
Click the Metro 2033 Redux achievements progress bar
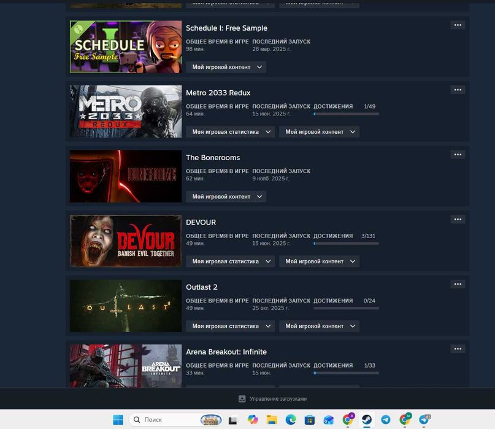(346, 114)
